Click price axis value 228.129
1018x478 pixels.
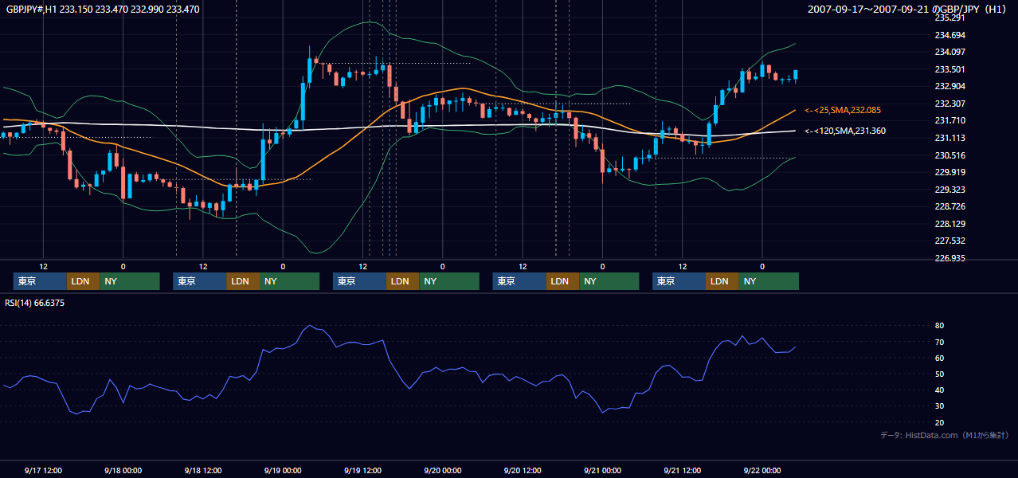[949, 224]
